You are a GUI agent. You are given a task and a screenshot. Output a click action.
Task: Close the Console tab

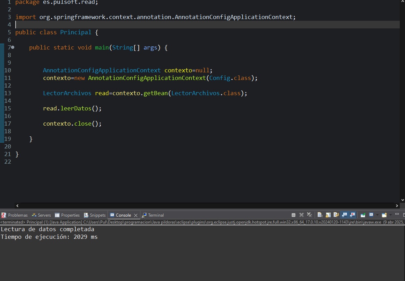coord(136,215)
